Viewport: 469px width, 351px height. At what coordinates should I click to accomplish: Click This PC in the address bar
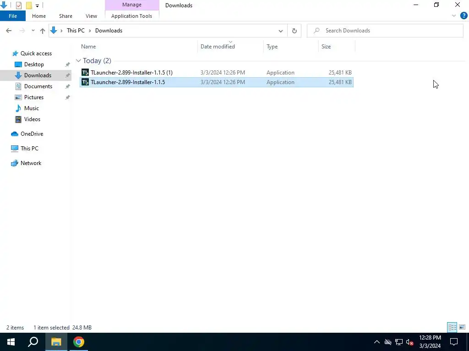pos(76,31)
